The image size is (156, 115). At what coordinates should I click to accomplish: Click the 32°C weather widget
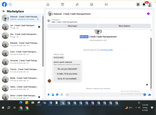point(129,108)
